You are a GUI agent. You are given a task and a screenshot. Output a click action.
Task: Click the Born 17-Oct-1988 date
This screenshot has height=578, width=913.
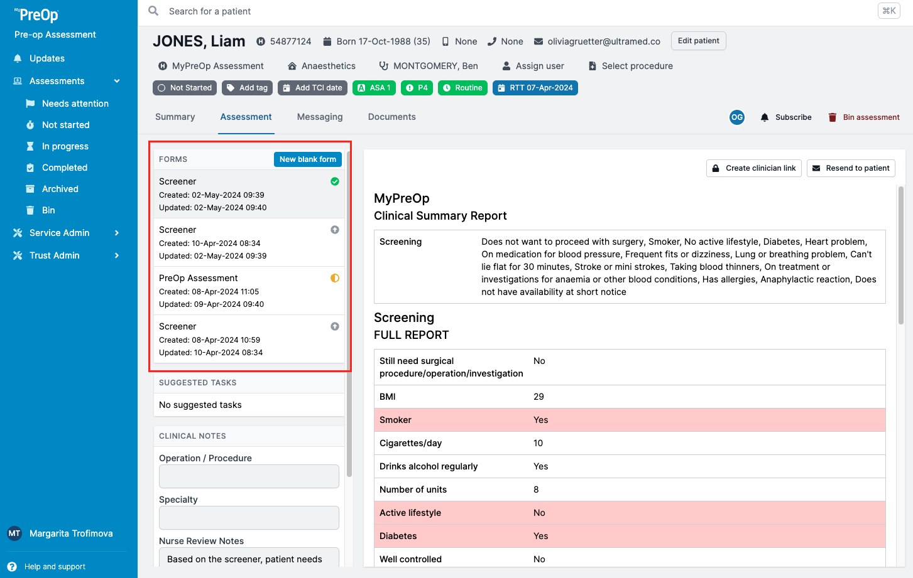click(x=383, y=41)
